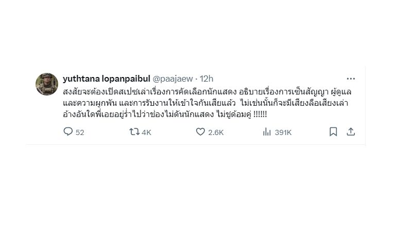Visit the @paajaew handle link
The image size is (412, 231).
click(x=173, y=79)
